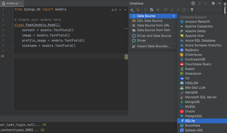The image size is (227, 133).
Task: Close the models.py tab
Action: point(21,3)
